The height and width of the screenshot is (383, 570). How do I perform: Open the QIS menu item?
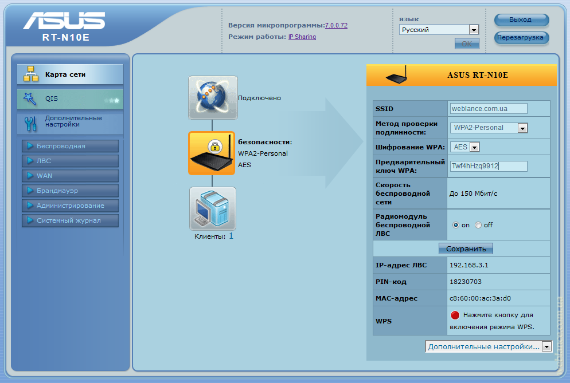click(x=70, y=98)
